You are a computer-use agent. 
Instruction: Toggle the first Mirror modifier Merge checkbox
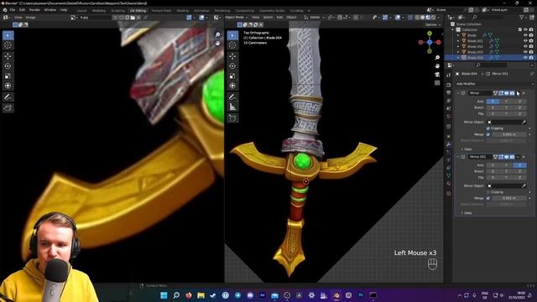[x=488, y=134]
